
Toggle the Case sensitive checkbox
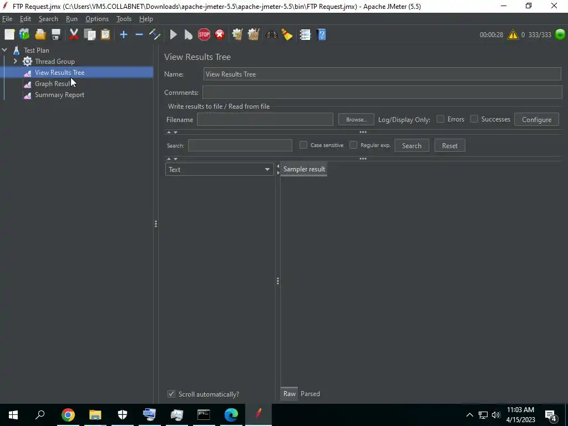tap(303, 145)
